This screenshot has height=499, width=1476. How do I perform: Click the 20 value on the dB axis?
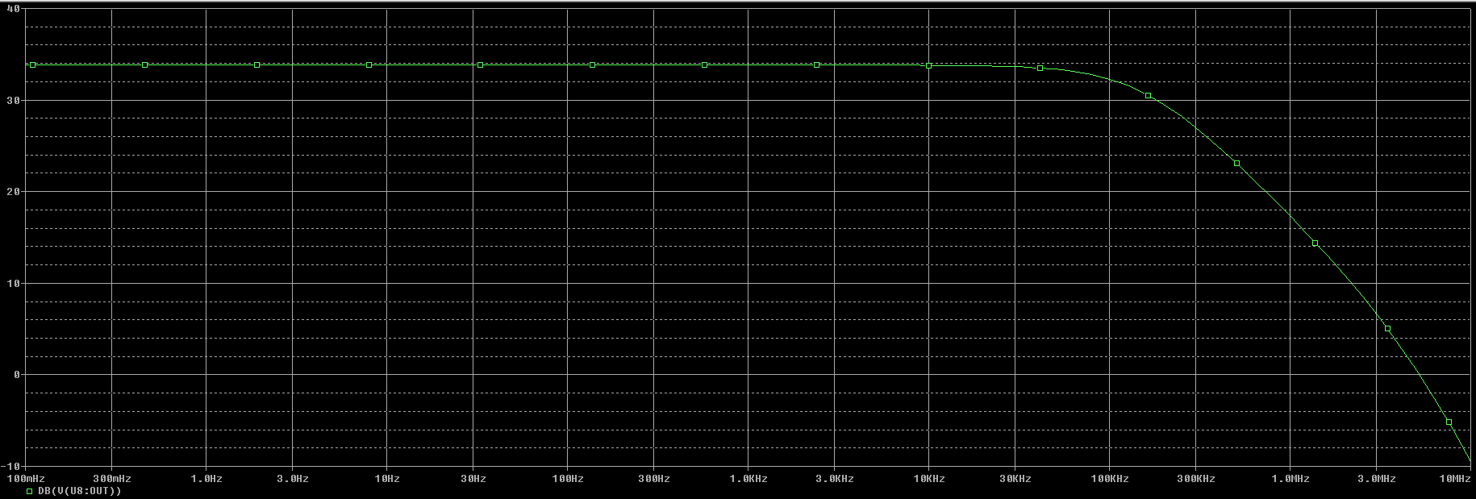pyautogui.click(x=14, y=192)
